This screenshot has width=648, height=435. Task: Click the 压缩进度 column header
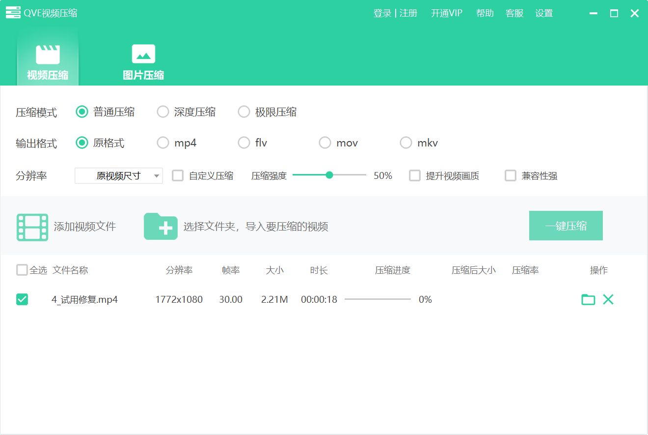[x=393, y=270]
